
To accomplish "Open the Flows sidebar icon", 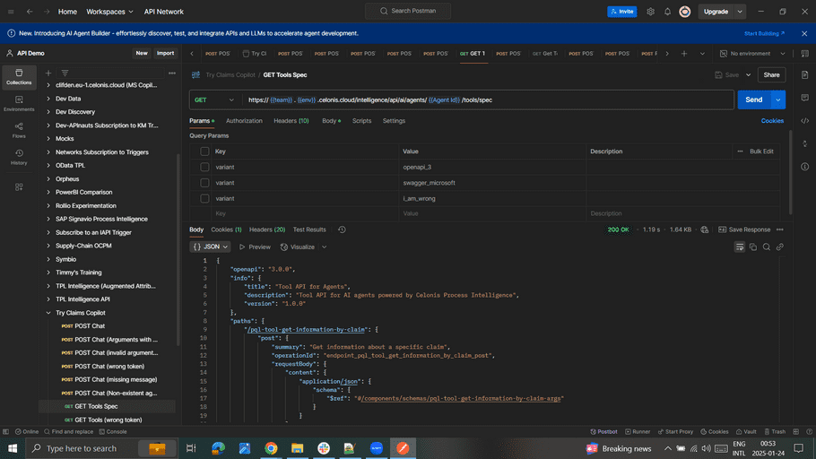I will [19, 130].
